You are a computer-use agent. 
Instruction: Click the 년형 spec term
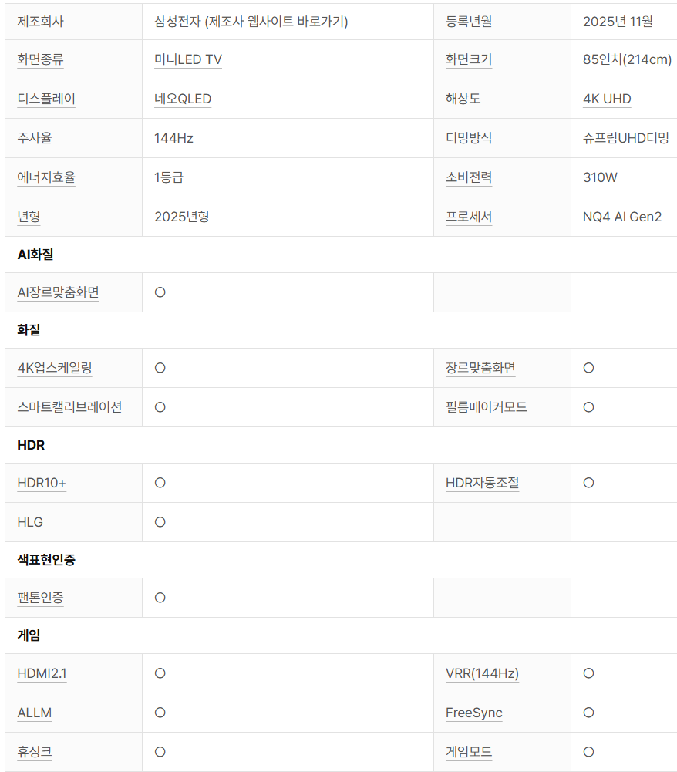click(x=29, y=217)
